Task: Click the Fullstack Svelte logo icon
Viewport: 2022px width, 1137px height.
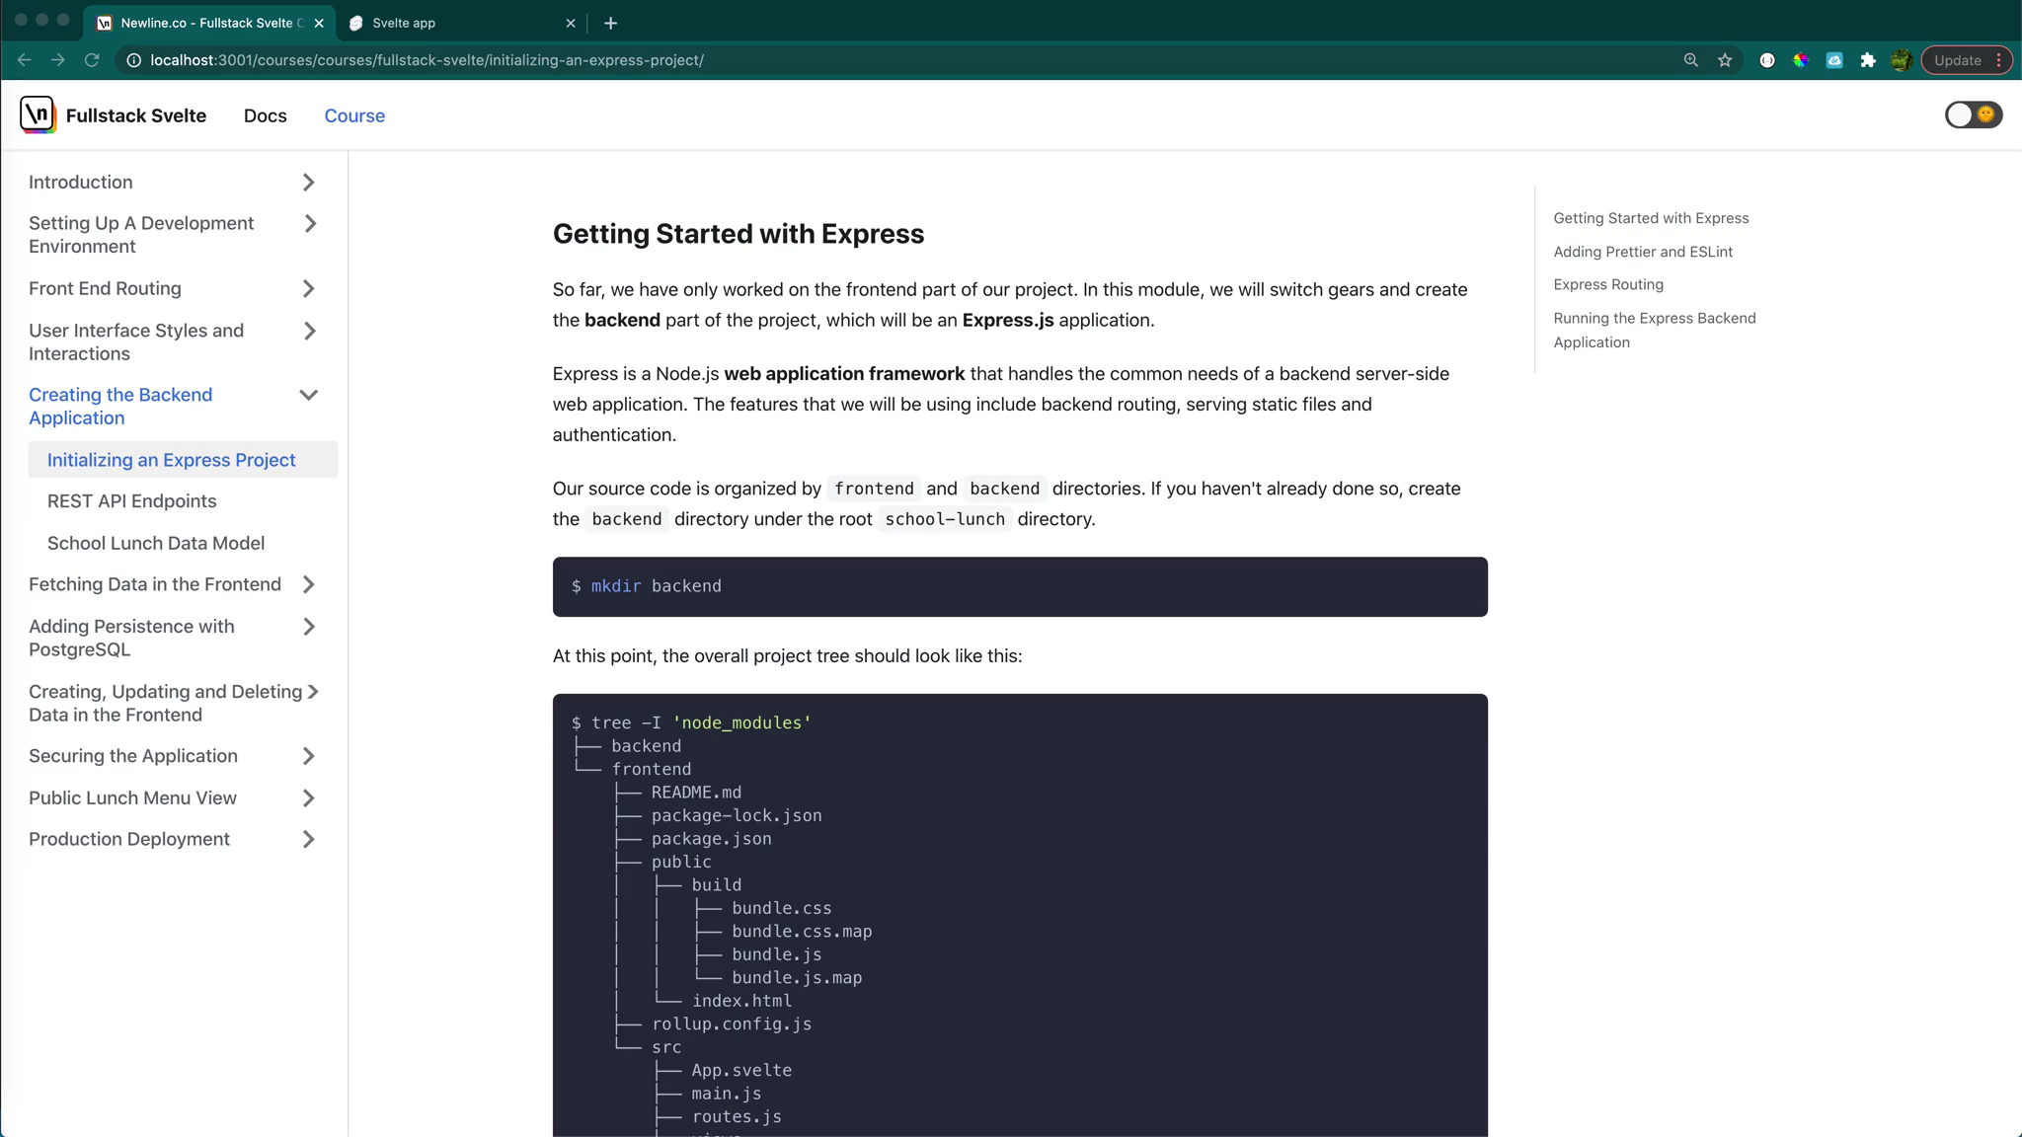Action: (37, 115)
